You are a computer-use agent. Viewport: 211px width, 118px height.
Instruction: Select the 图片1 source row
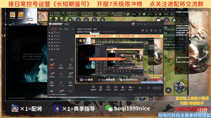coord(61,46)
